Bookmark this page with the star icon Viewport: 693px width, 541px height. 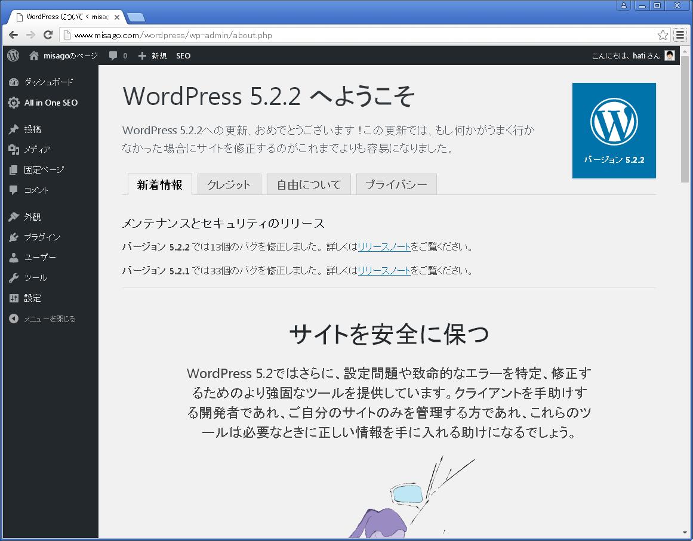point(663,35)
